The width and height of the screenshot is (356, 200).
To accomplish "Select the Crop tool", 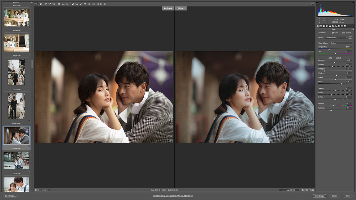I will (59, 4).
